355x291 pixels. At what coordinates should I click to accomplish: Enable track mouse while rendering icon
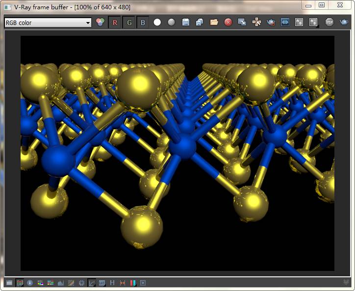tap(256, 23)
